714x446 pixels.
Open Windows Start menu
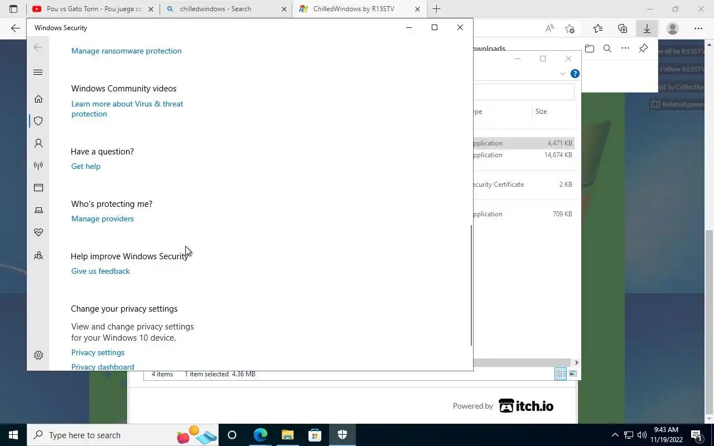[x=13, y=435]
